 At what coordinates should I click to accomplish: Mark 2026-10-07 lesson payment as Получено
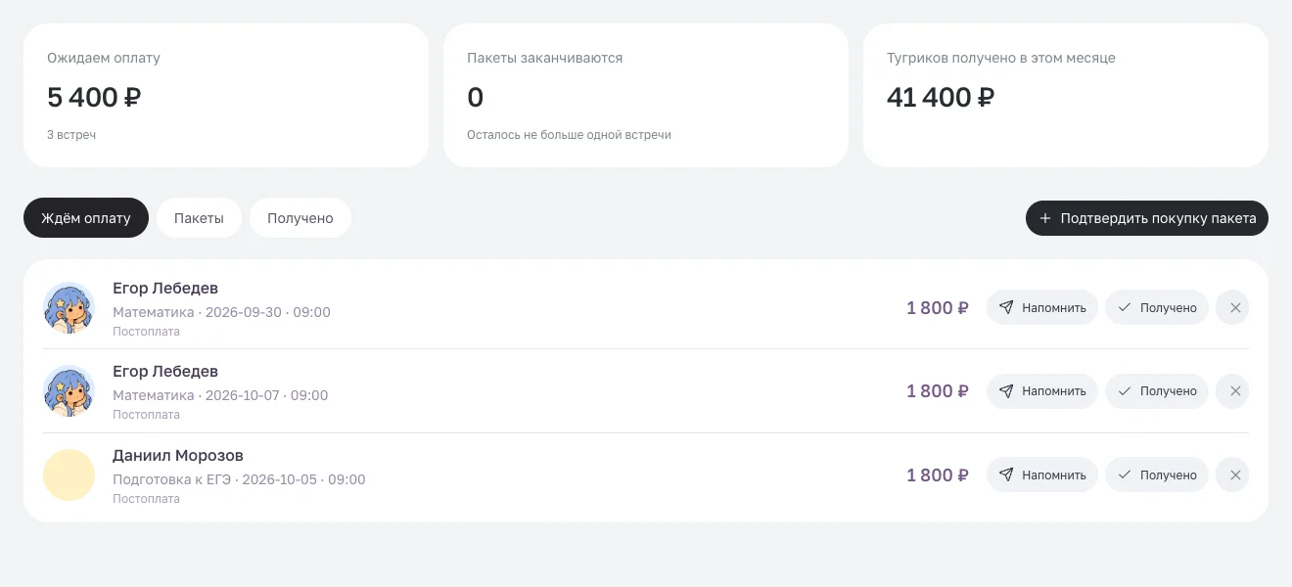pyautogui.click(x=1157, y=391)
